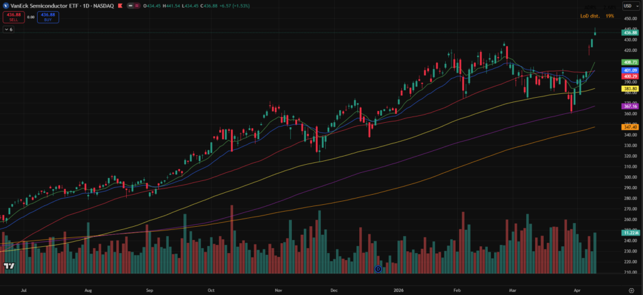This screenshot has height=295, width=643.
Task: Click the LoD dist. 19% indicator text
Action: (597, 15)
